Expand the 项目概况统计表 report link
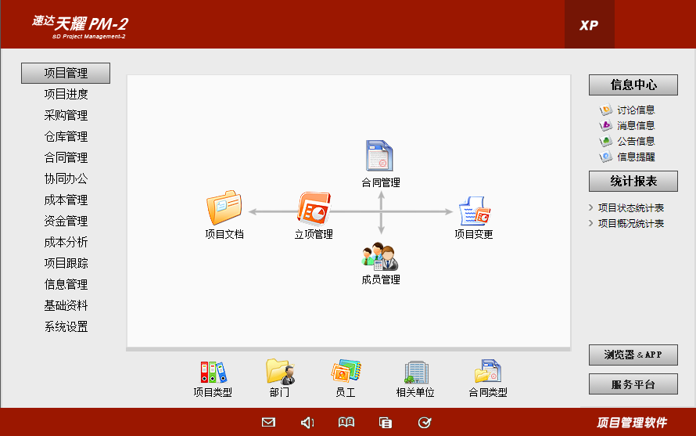 [630, 224]
